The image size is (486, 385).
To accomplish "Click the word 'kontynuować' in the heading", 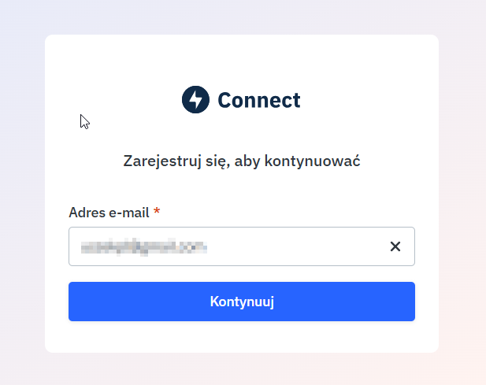I will coord(322,161).
